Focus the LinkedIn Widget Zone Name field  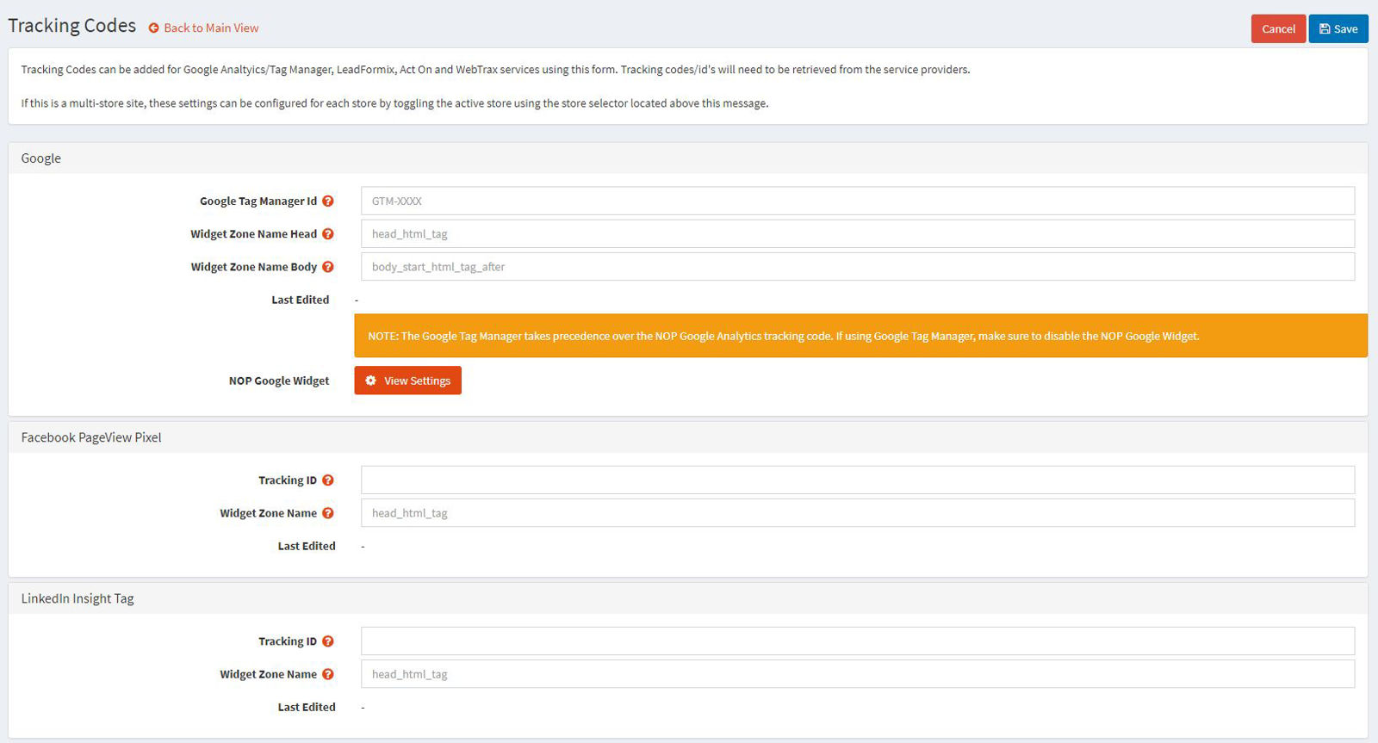[858, 674]
